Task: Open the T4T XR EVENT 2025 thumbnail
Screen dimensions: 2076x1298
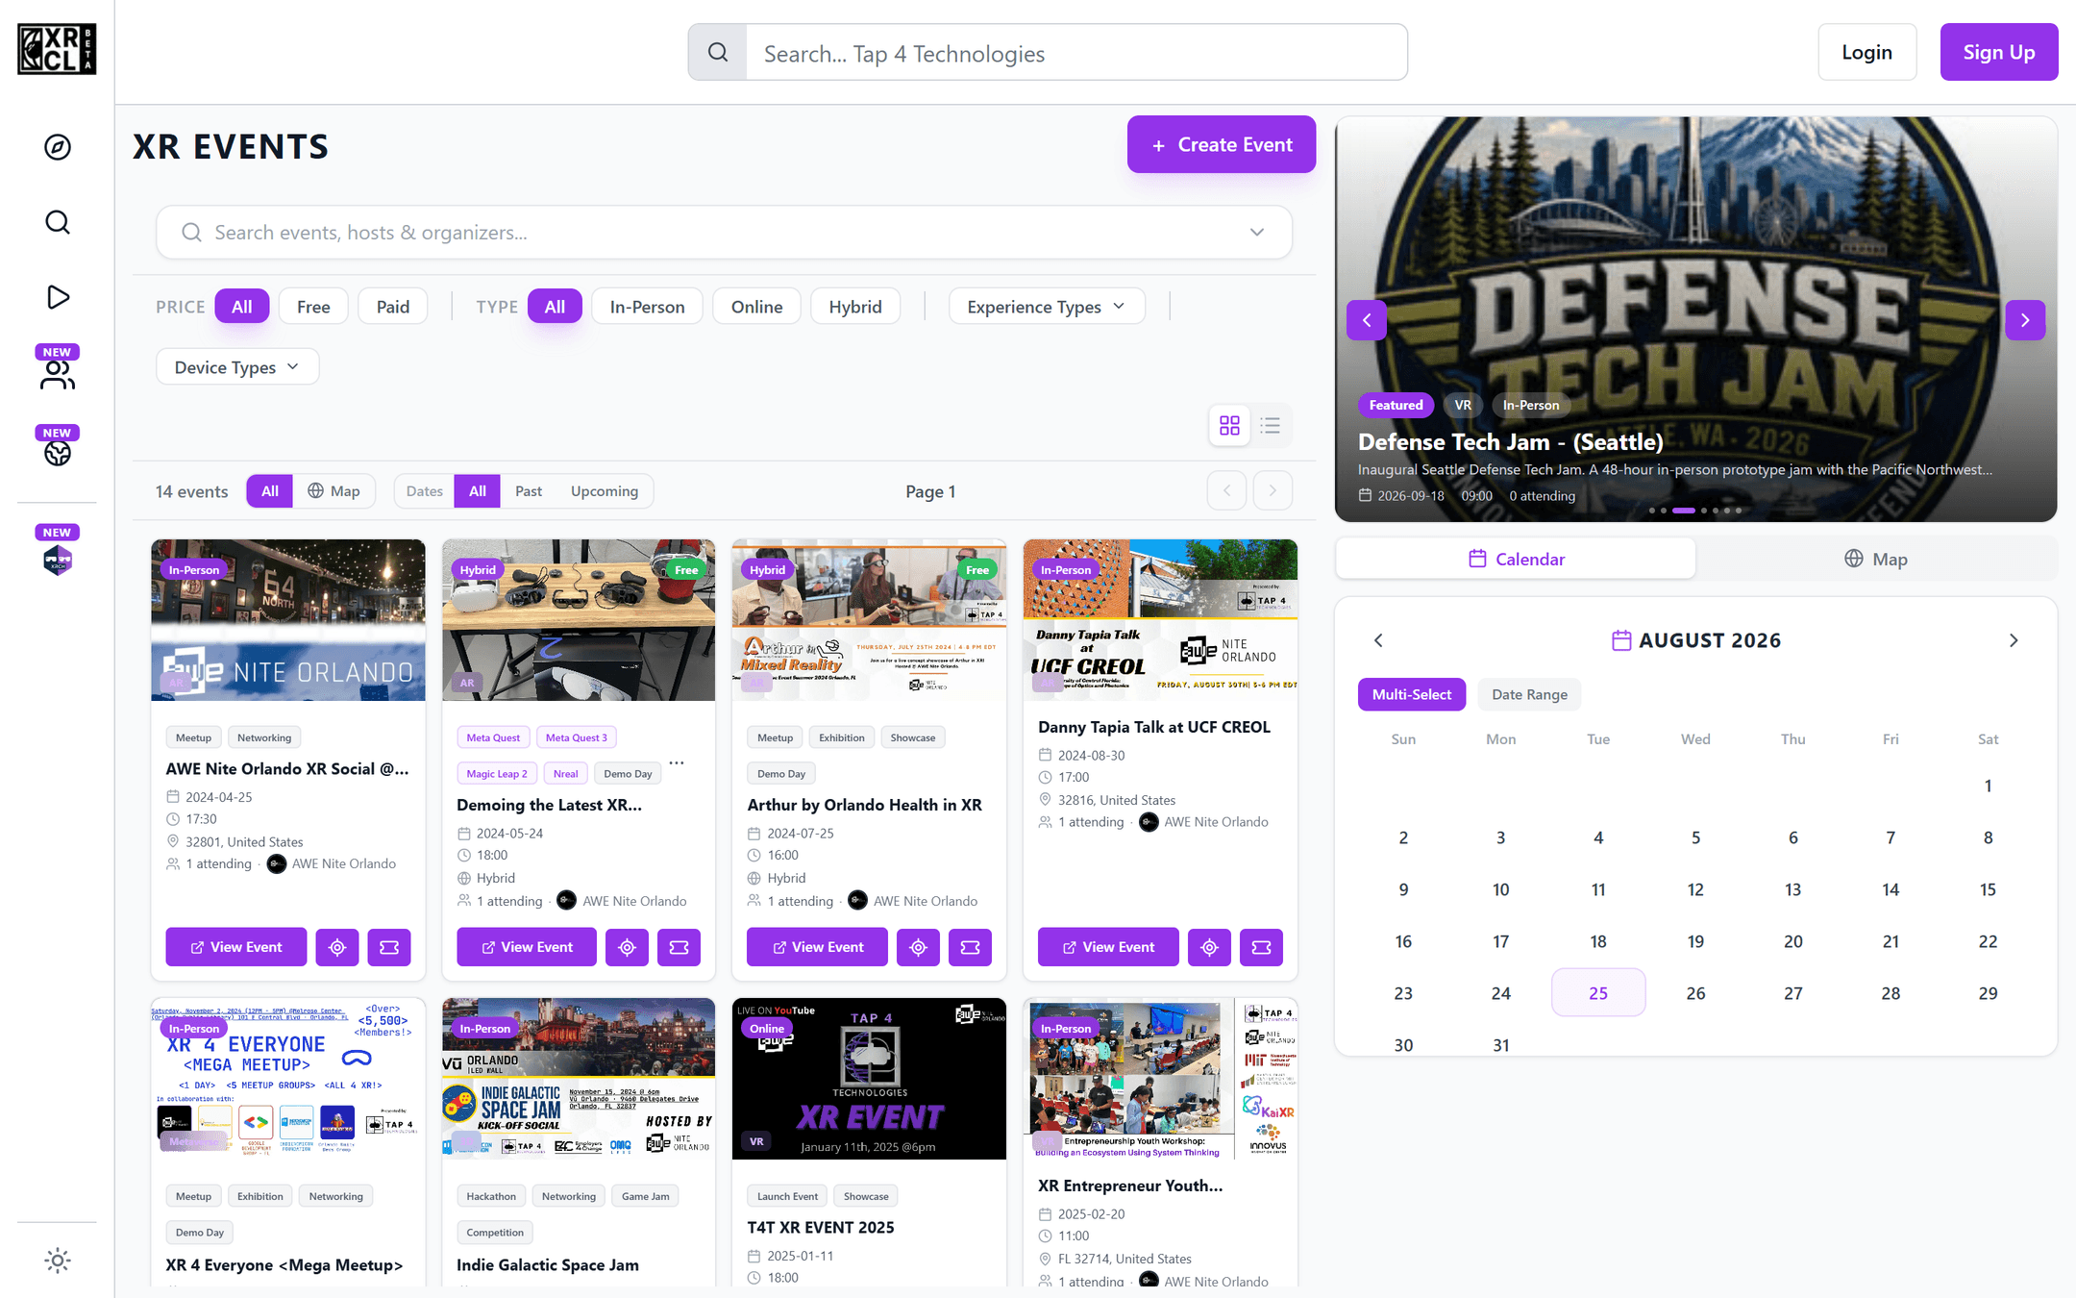Action: [x=869, y=1079]
